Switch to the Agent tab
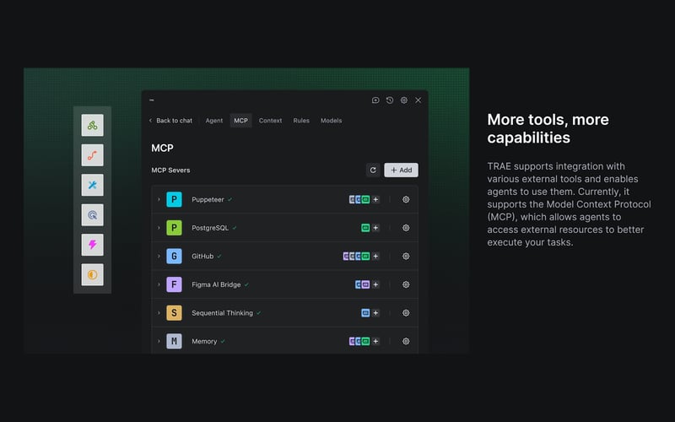Screen dimensions: 675x422 coord(214,121)
